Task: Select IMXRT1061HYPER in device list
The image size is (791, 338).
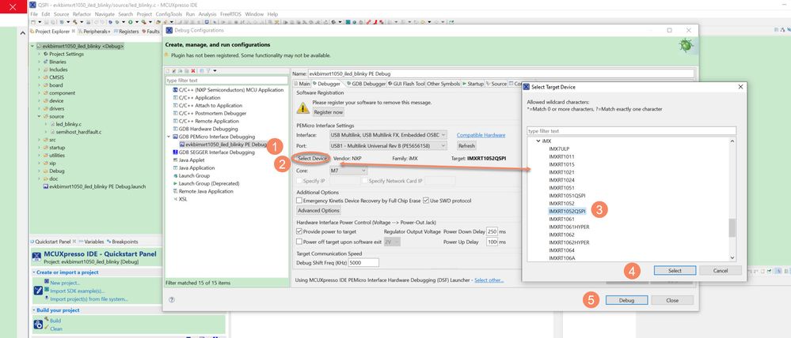Action: [x=569, y=227]
